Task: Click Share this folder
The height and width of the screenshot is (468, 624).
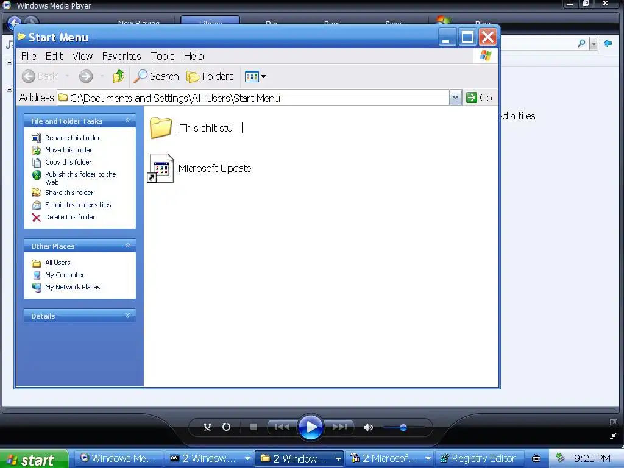Action: pos(69,193)
